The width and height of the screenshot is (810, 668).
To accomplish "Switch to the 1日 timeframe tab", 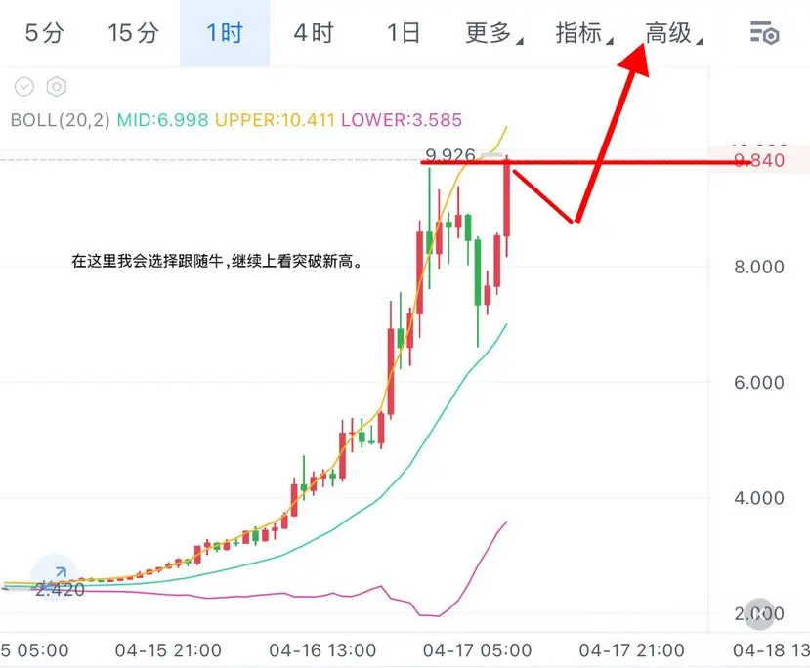I will pyautogui.click(x=404, y=33).
